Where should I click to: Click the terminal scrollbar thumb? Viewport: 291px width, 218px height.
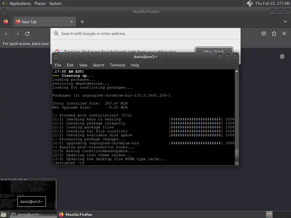pos(237,155)
